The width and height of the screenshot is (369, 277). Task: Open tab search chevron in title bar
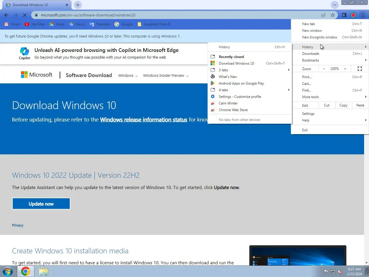[x=334, y=5]
